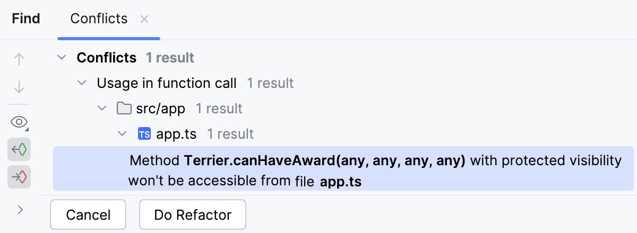This screenshot has height=233, width=637.
Task: Click the up arrow previous occurrence icon
Action: 19,59
